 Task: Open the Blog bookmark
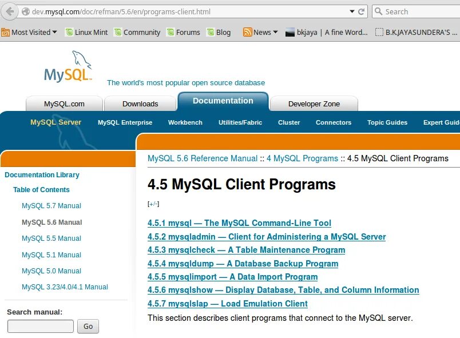219,32
